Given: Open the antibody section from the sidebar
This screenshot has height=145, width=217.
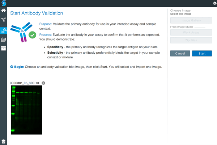Looking at the screenshot, I should click(4, 20).
